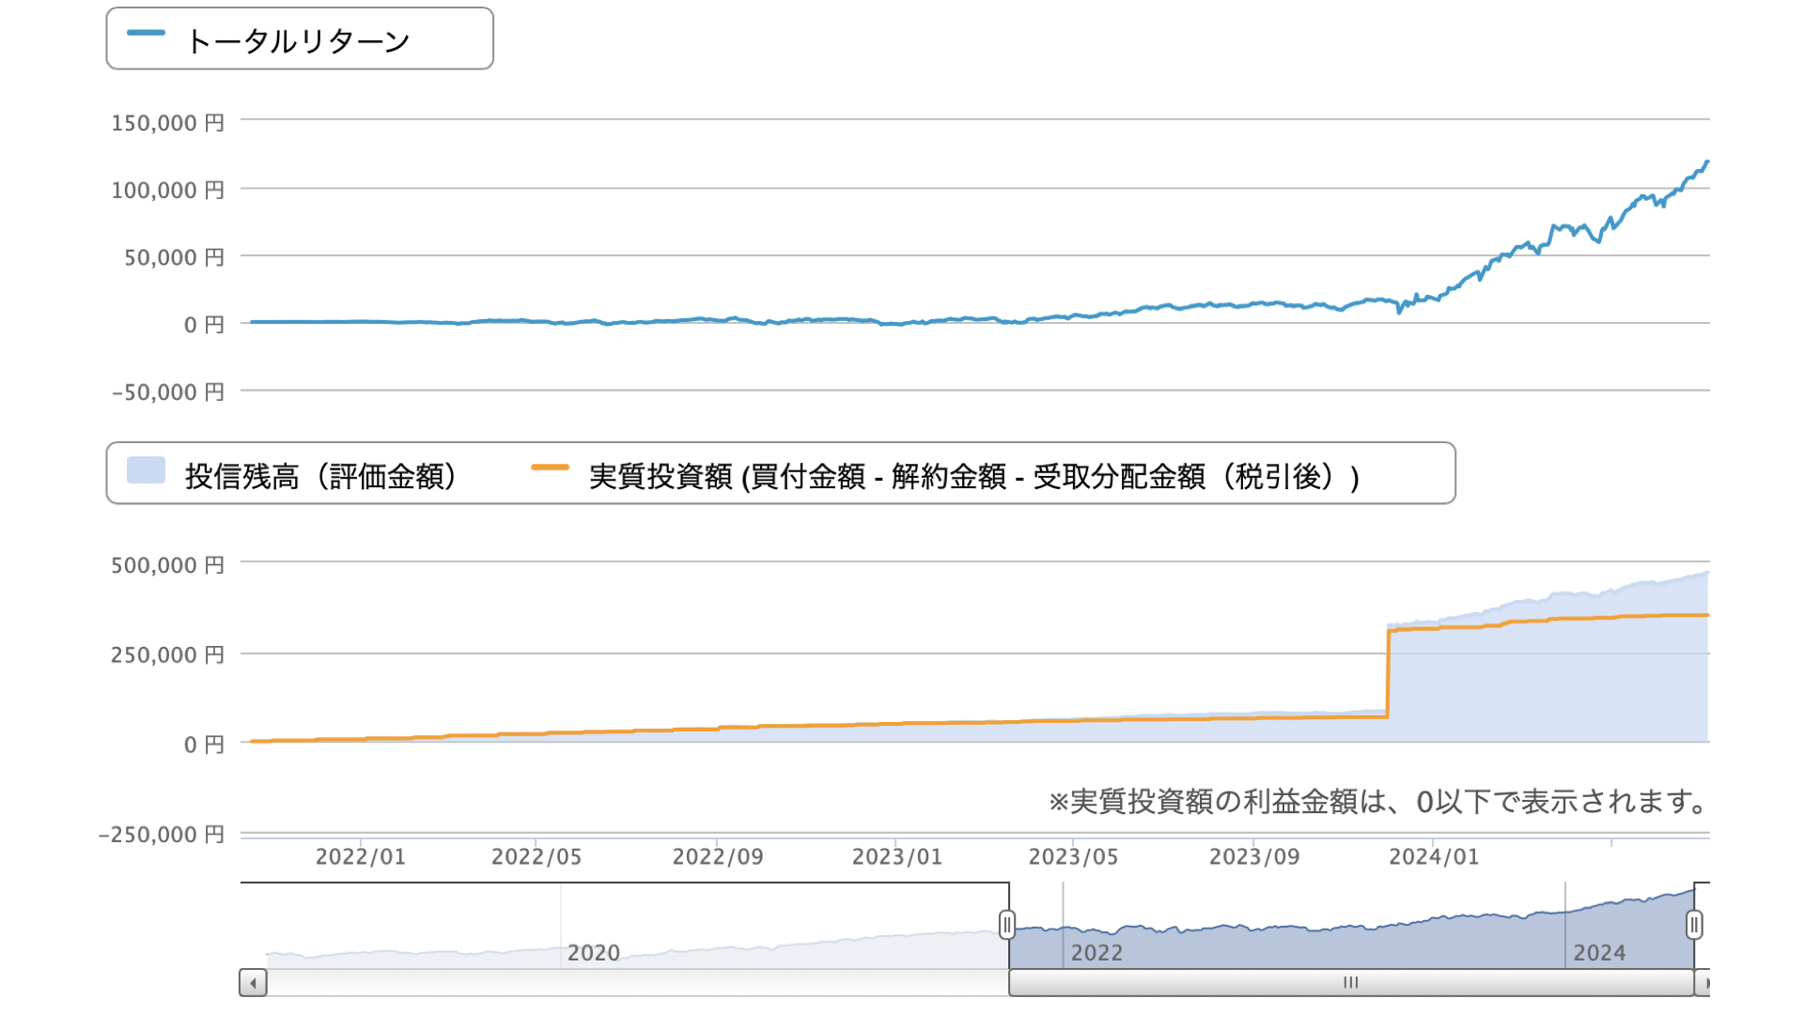
Task: Click the 2023/05 axis label
Action: point(1073,857)
